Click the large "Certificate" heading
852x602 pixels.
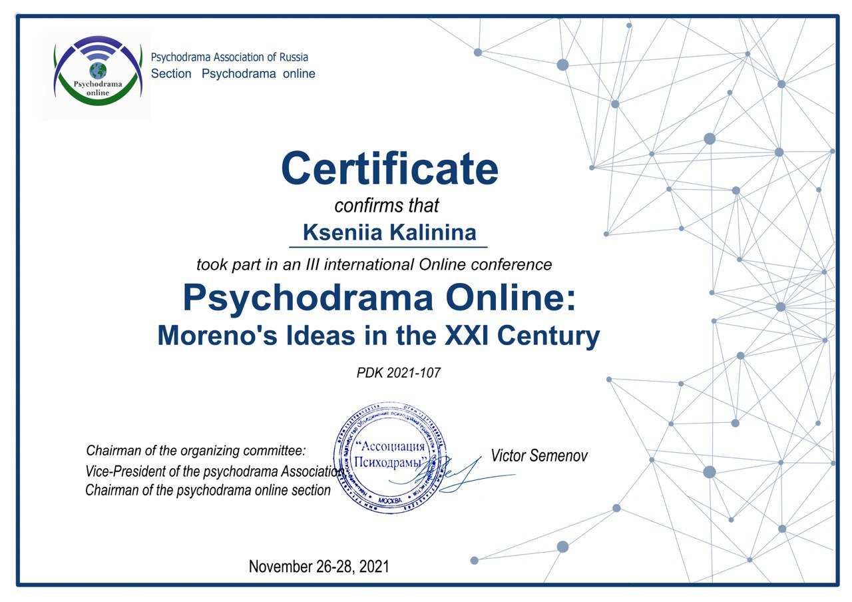coord(389,168)
